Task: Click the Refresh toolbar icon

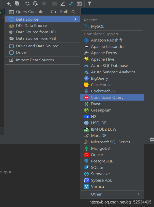Action: pos(27,4)
